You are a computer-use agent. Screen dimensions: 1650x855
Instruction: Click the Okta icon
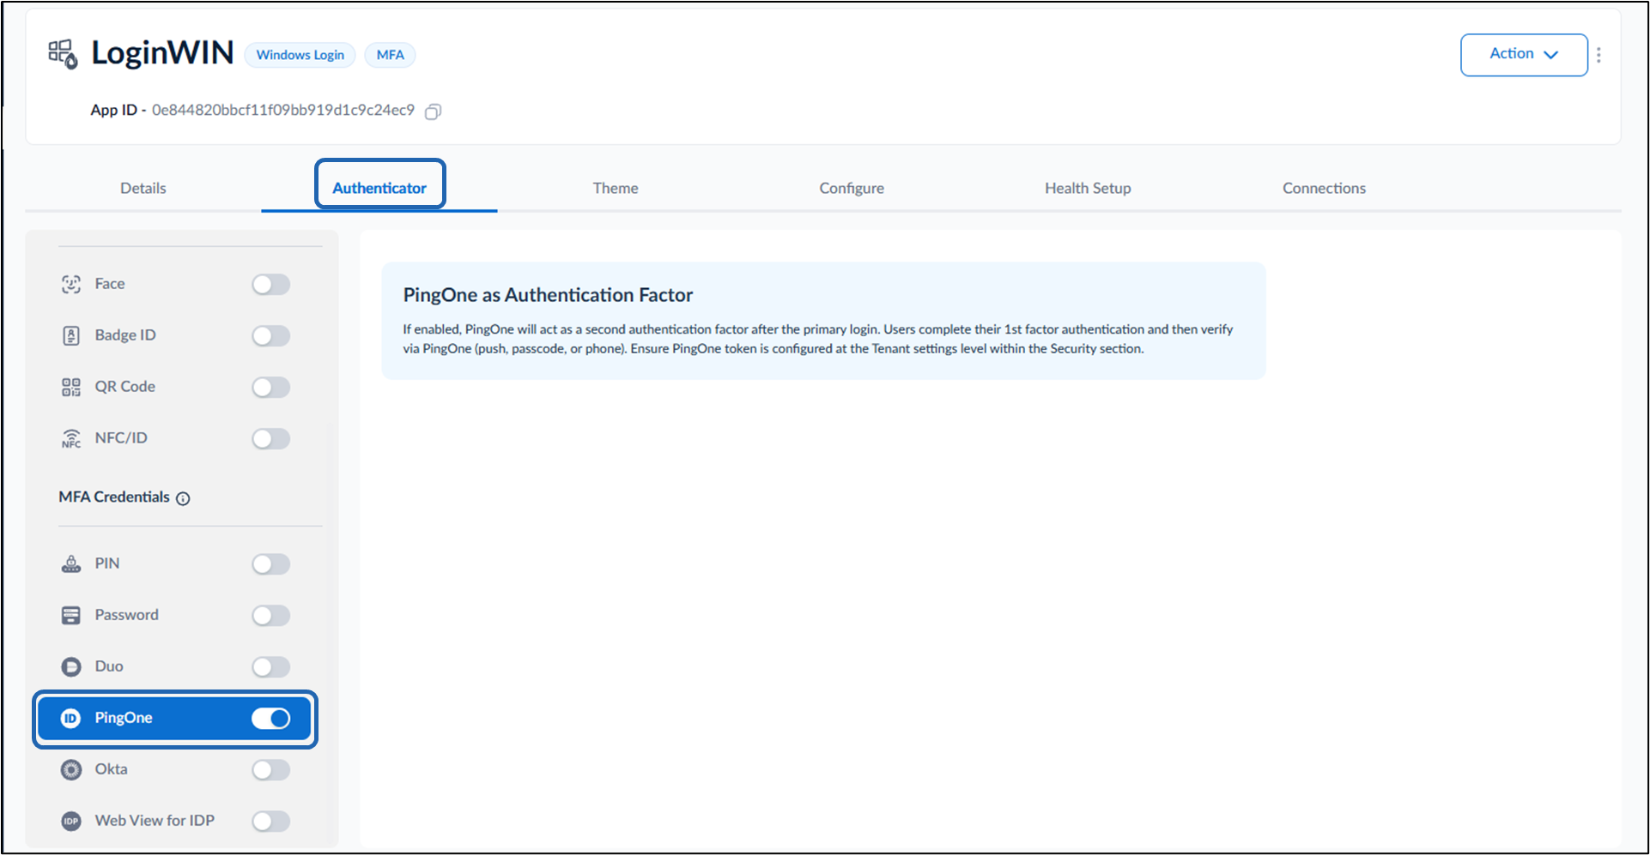click(71, 769)
